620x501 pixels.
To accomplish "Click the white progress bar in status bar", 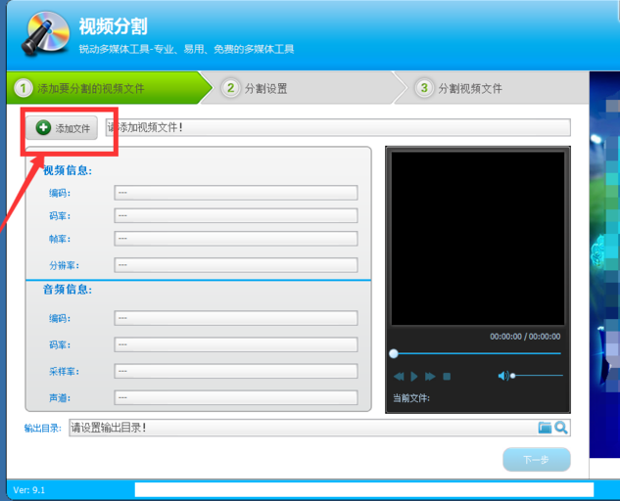I will coord(364,489).
